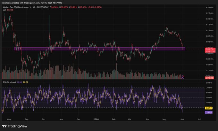Viewport: 218px width, 131px height.
Task: Click the 60.50% price axis label
Action: pos(210,36)
